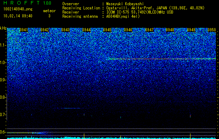Click observer name Masayuki Kobayashi
Screen dimensions: 219x139
tap(125, 4)
